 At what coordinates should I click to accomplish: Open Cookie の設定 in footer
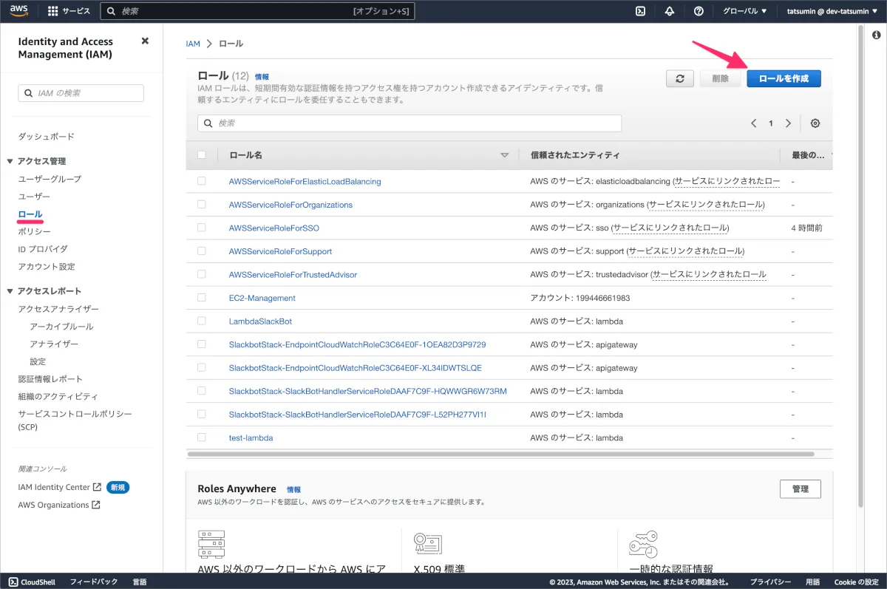pos(857,582)
